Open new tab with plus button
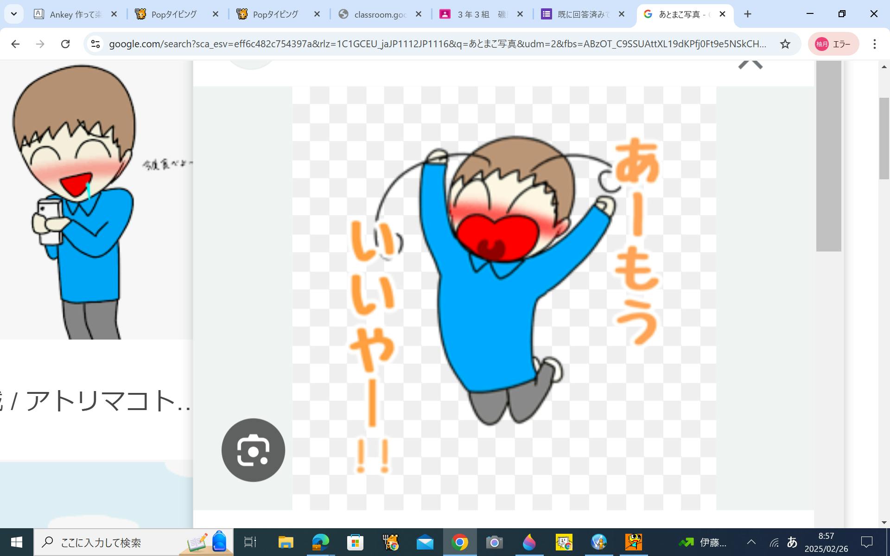This screenshot has height=556, width=890. click(x=747, y=14)
